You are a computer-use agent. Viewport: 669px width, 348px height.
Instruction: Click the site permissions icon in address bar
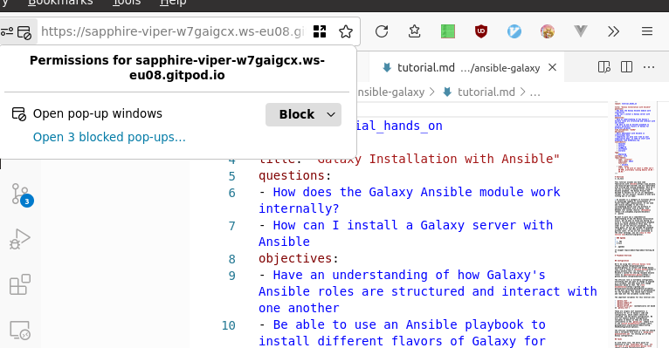pyautogui.click(x=6, y=32)
